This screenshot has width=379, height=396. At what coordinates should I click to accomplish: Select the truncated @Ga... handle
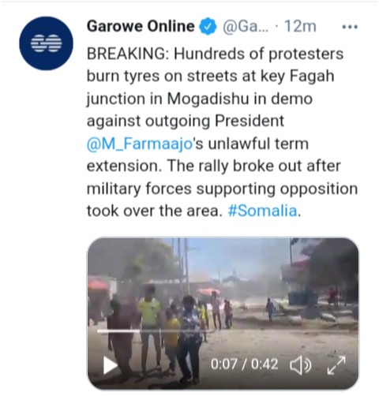[246, 26]
